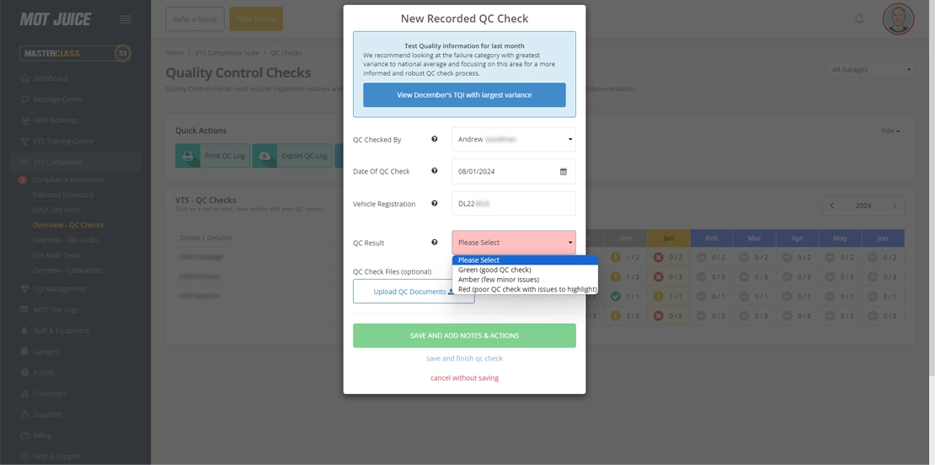Open the hamburger menu beside MOT Juice logo

click(126, 19)
